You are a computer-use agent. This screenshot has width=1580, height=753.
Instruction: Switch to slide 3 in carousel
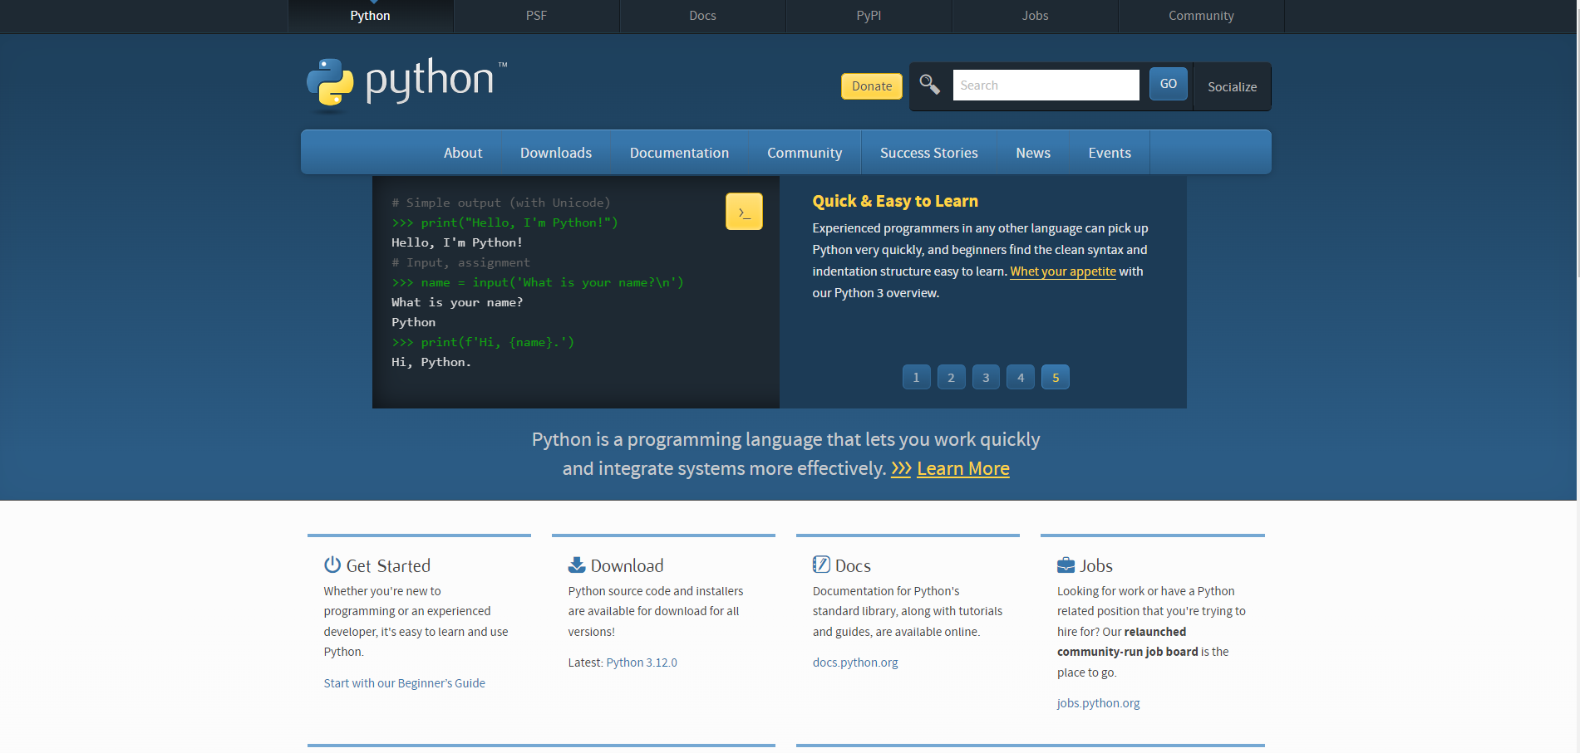986,378
